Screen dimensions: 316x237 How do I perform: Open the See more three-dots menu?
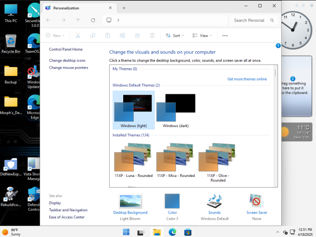coord(225,36)
